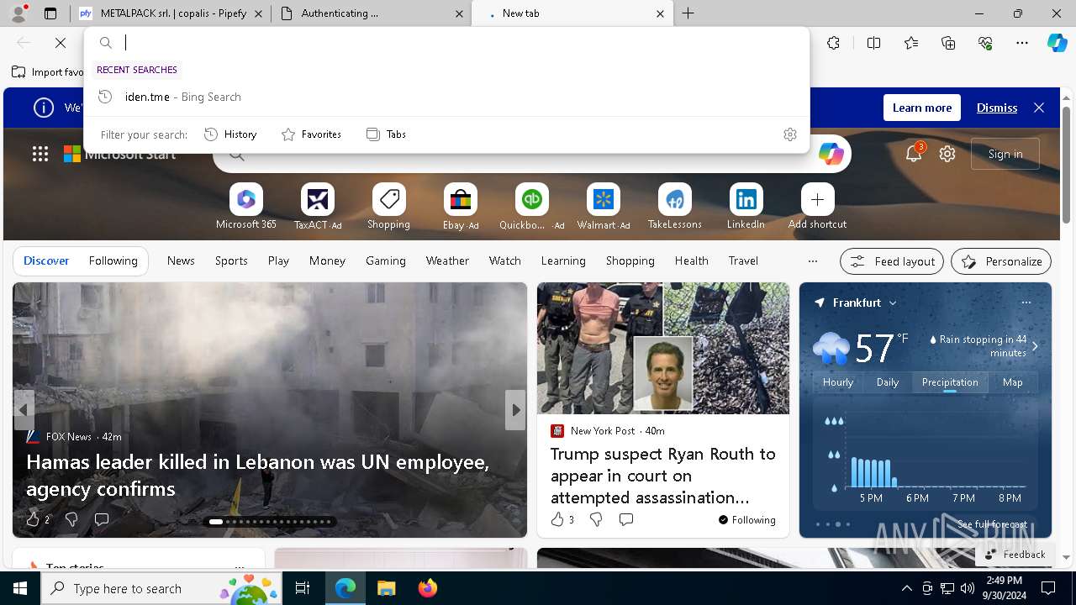Open the Map weather tab
The image size is (1076, 605).
pos(1013,382)
